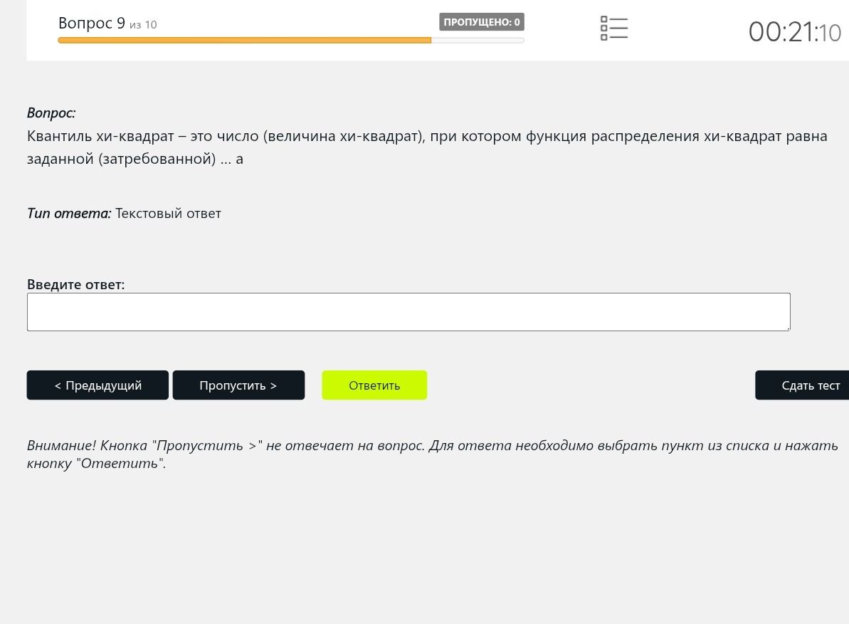This screenshot has width=849, height=624.
Task: Open the question list icon
Action: (x=614, y=28)
